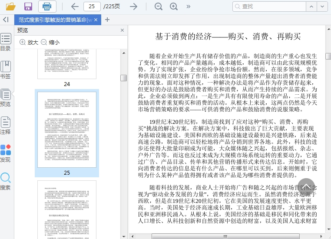Zoom in the document with magnifier plus
Image resolution: width=331 pixels, height=239 pixels.
pos(174,7)
